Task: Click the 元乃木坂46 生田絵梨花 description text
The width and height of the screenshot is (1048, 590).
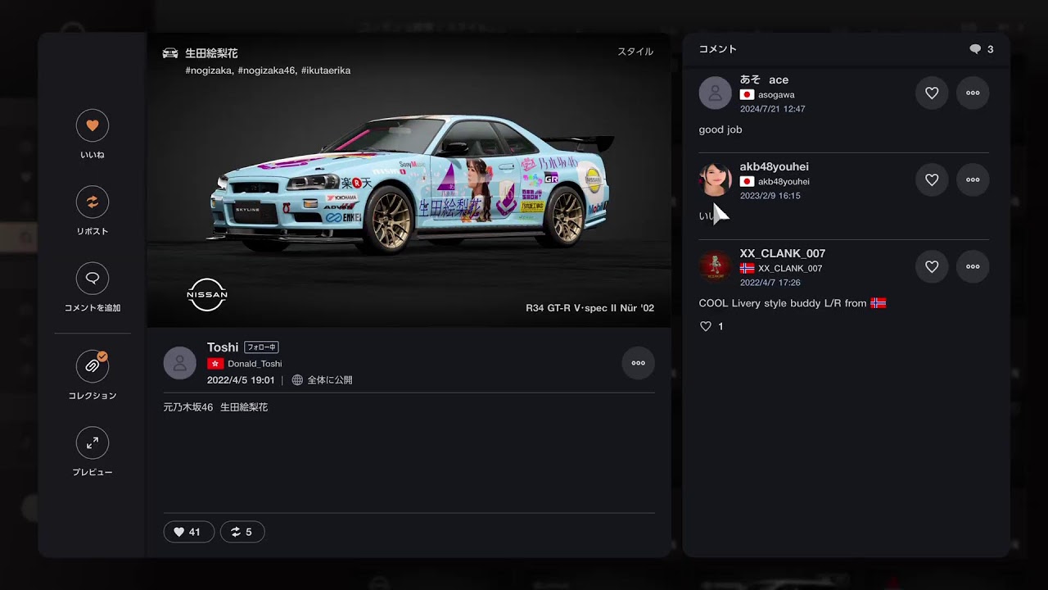Action: 215,407
